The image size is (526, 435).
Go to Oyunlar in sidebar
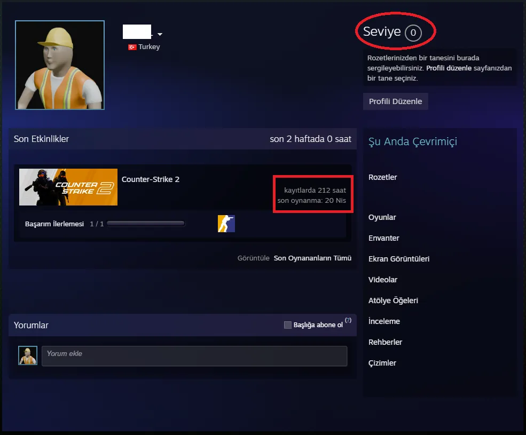[x=382, y=217]
